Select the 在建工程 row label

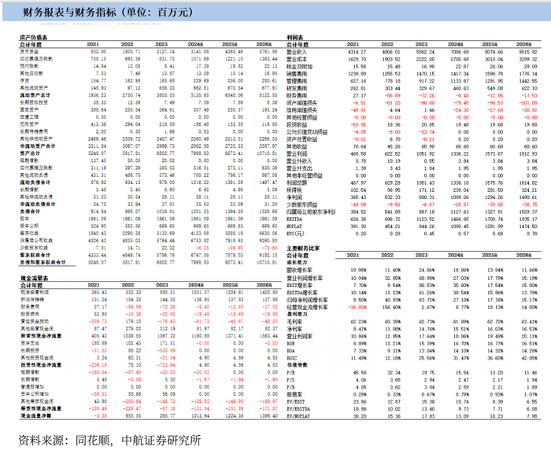29,117
